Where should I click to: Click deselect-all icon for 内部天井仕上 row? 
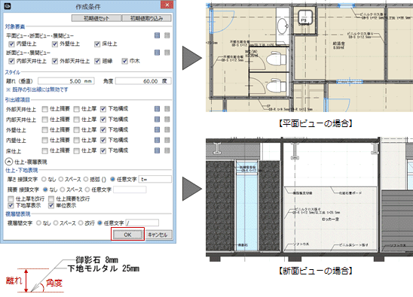(167, 120)
